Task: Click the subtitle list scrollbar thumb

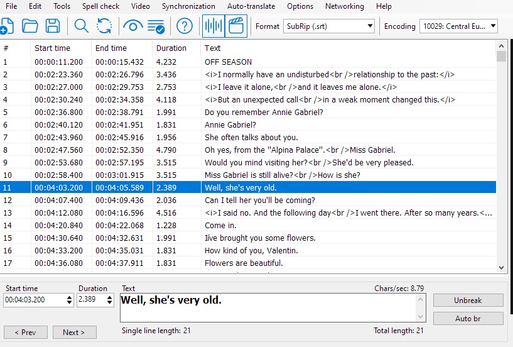Action: 501,57
